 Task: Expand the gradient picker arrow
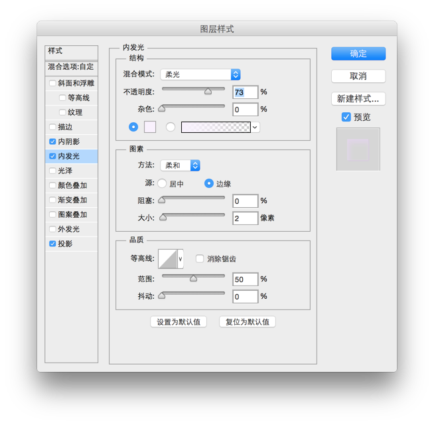click(255, 127)
